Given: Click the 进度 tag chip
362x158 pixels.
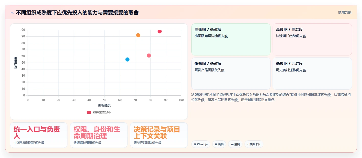Looking at the screenshot, I should [235, 144].
